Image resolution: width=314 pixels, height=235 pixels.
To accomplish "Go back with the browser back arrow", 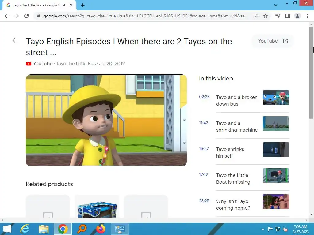I will click(7, 16).
